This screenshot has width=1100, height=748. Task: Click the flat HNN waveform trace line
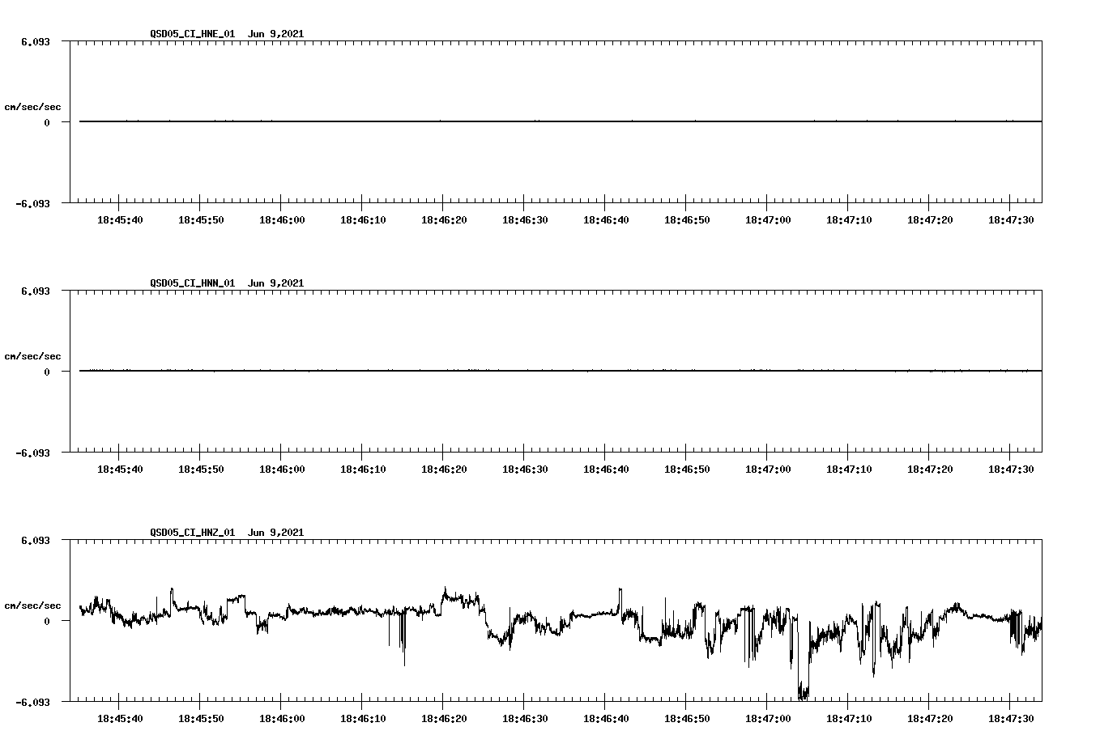pos(561,371)
